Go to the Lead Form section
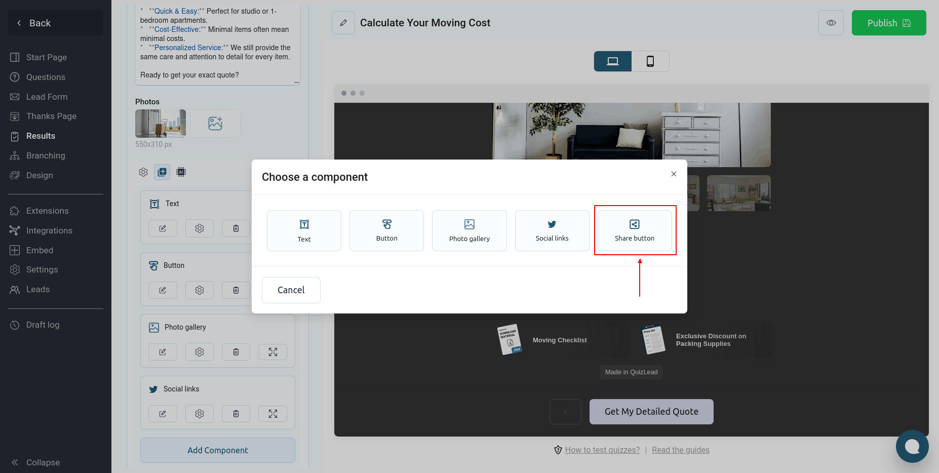Viewport: 939px width, 473px height. tap(47, 97)
